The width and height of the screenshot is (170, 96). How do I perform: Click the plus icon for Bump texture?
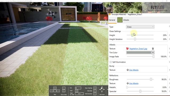pos(127,70)
